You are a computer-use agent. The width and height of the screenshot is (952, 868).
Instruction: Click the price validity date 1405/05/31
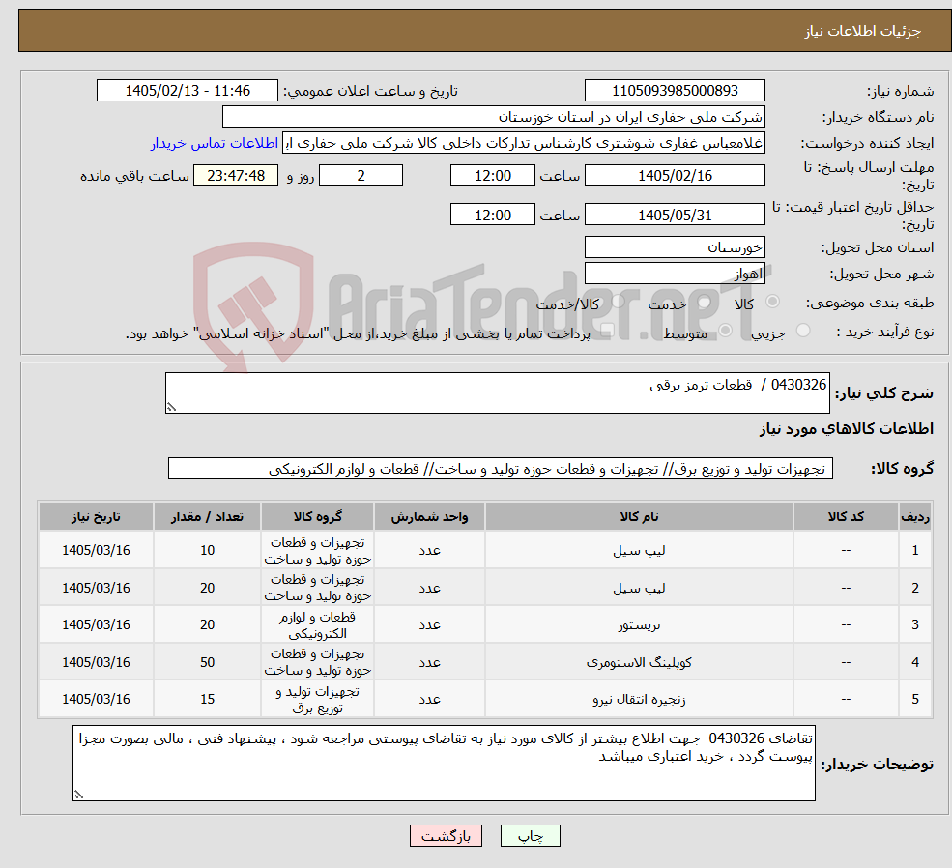675,215
